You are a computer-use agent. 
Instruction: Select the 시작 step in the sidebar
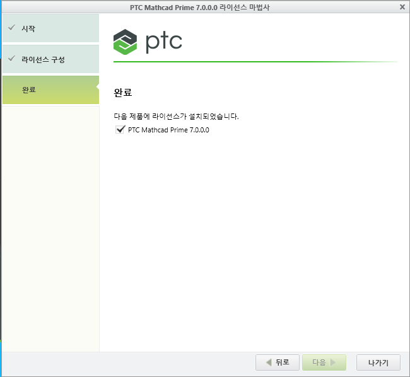coord(50,28)
